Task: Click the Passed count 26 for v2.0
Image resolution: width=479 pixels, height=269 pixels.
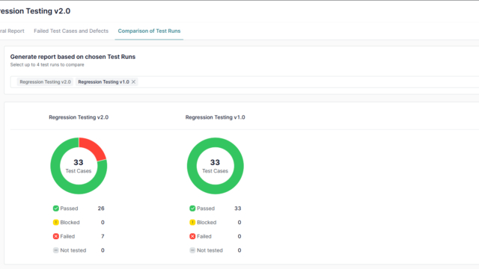Action: coord(101,208)
